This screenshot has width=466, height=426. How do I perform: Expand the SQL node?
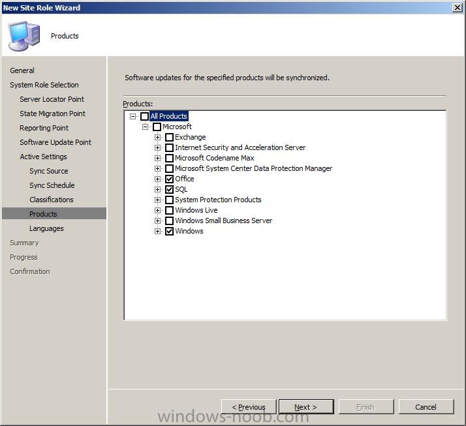click(x=157, y=189)
